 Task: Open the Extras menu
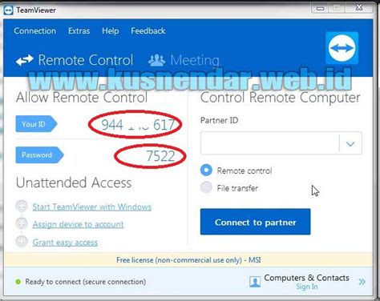(x=79, y=31)
